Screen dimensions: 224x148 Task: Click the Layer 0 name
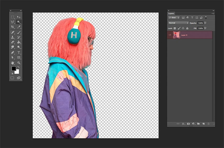184,35
